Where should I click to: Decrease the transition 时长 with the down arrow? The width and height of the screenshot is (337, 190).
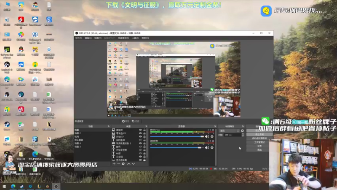click(x=243, y=136)
